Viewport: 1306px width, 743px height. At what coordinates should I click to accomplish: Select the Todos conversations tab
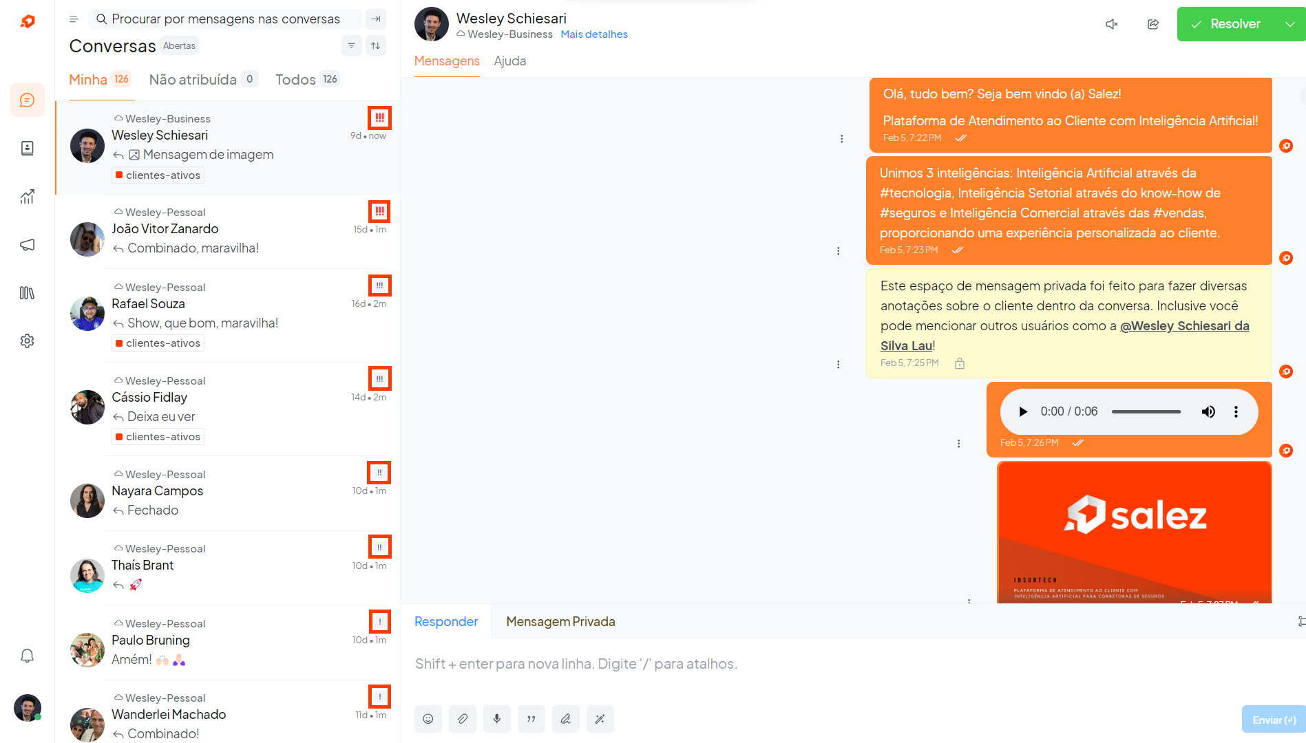tap(307, 80)
